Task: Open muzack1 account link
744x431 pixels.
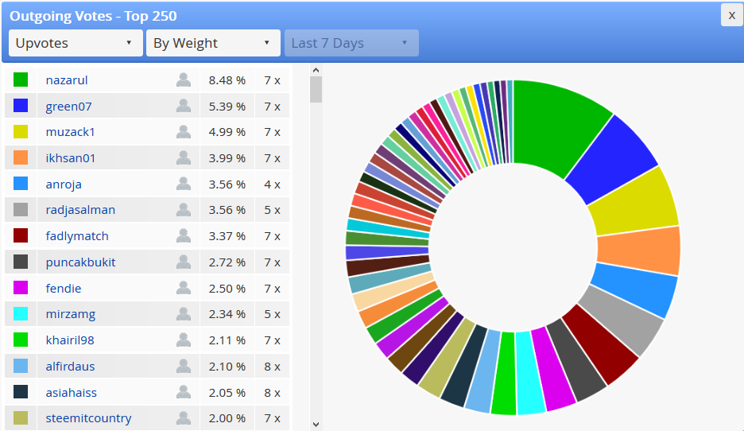Action: (70, 132)
